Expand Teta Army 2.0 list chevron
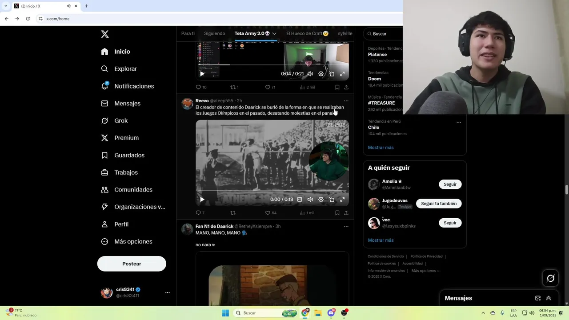The image size is (569, 320). point(274,34)
